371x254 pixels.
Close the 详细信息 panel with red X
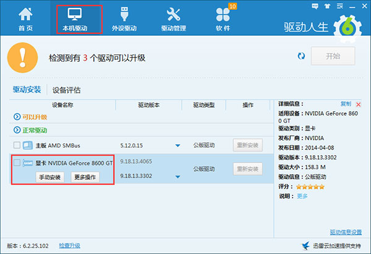(x=359, y=104)
